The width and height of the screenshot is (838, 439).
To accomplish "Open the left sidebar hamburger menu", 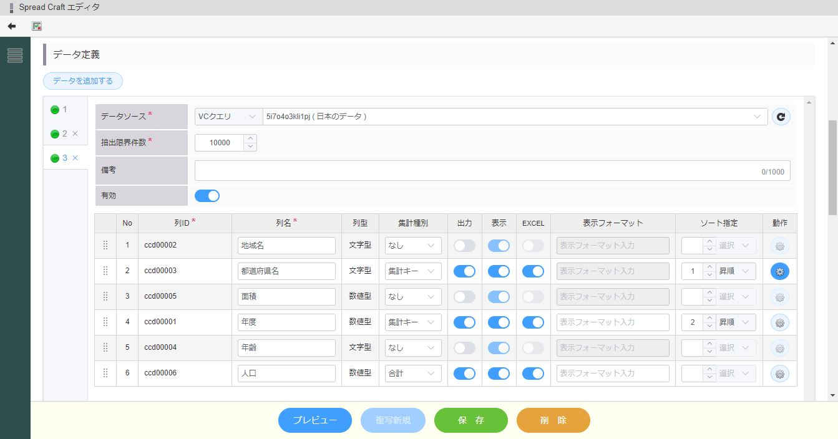I will 15,55.
